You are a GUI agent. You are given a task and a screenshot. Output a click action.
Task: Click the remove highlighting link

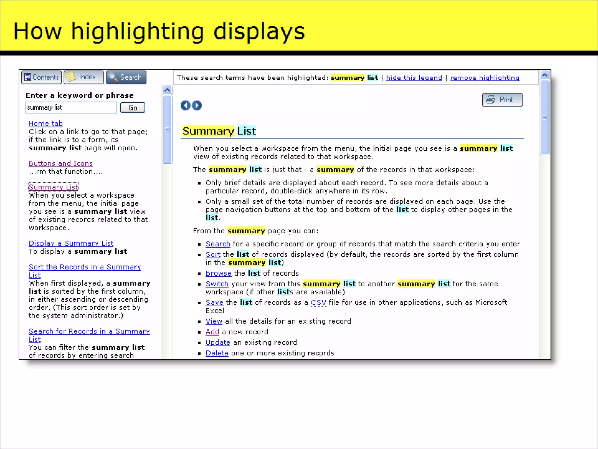click(x=484, y=78)
